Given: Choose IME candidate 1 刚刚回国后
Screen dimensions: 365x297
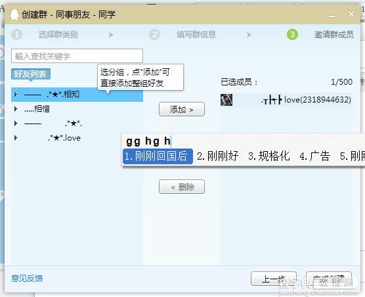Looking at the screenshot, I should click(x=158, y=156).
